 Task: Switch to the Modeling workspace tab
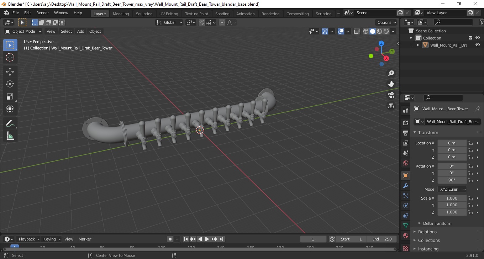pyautogui.click(x=121, y=14)
